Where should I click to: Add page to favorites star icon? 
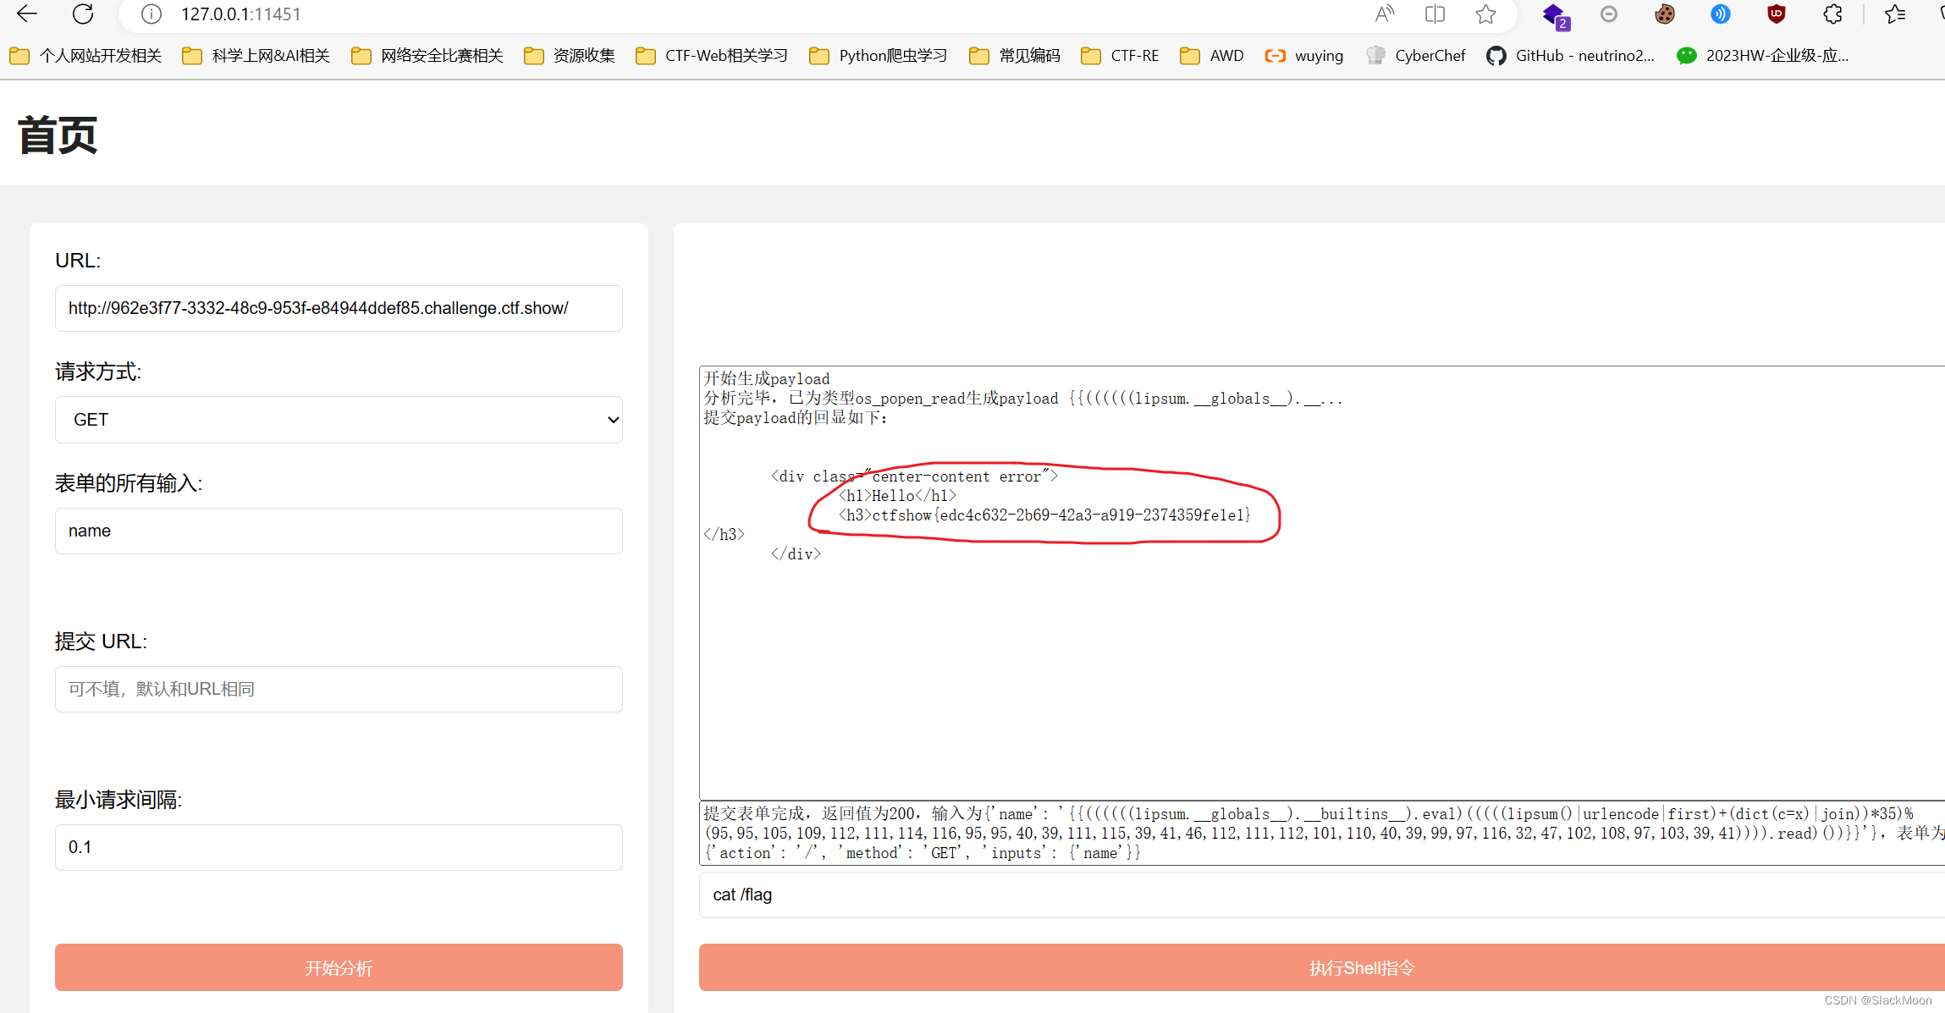(1485, 14)
